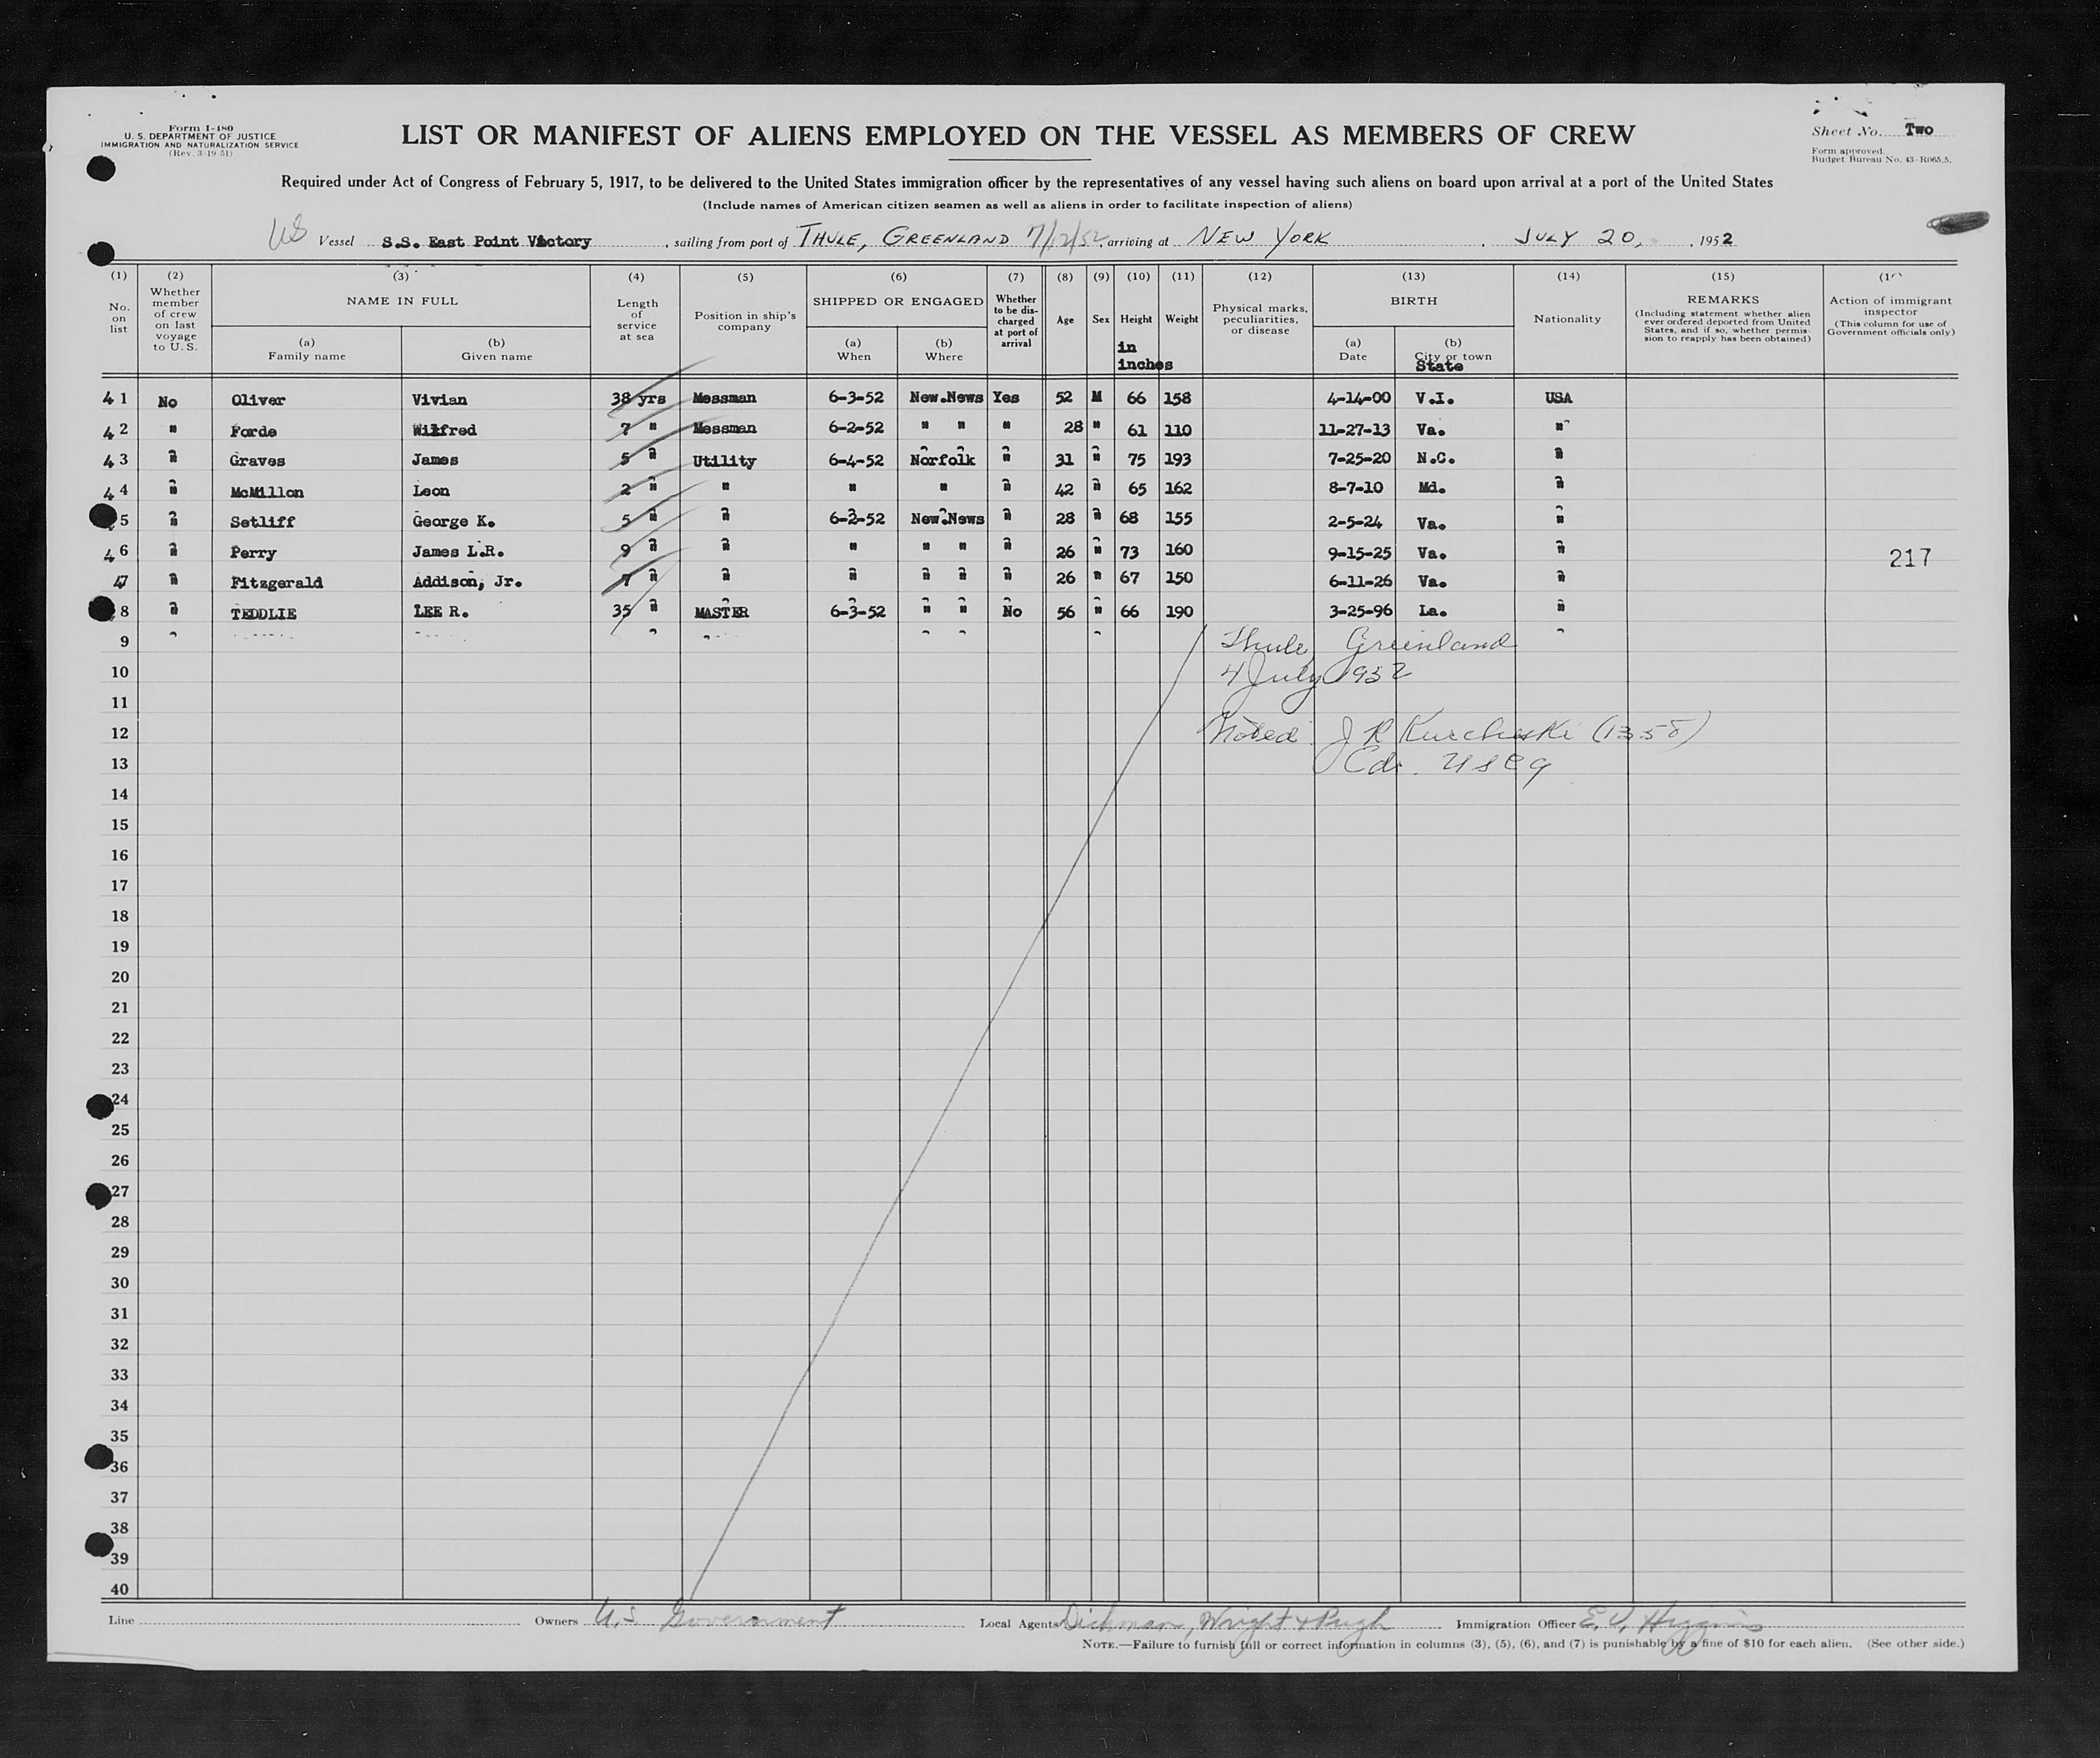This screenshot has width=2100, height=1758.
Task: Select the given name "LEE R."
Action: click(x=441, y=612)
